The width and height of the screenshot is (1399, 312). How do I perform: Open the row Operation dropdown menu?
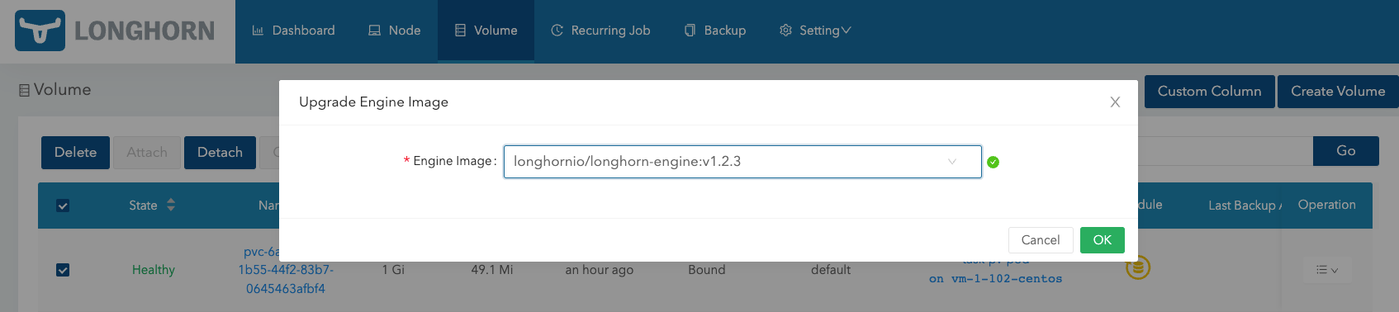click(x=1327, y=270)
